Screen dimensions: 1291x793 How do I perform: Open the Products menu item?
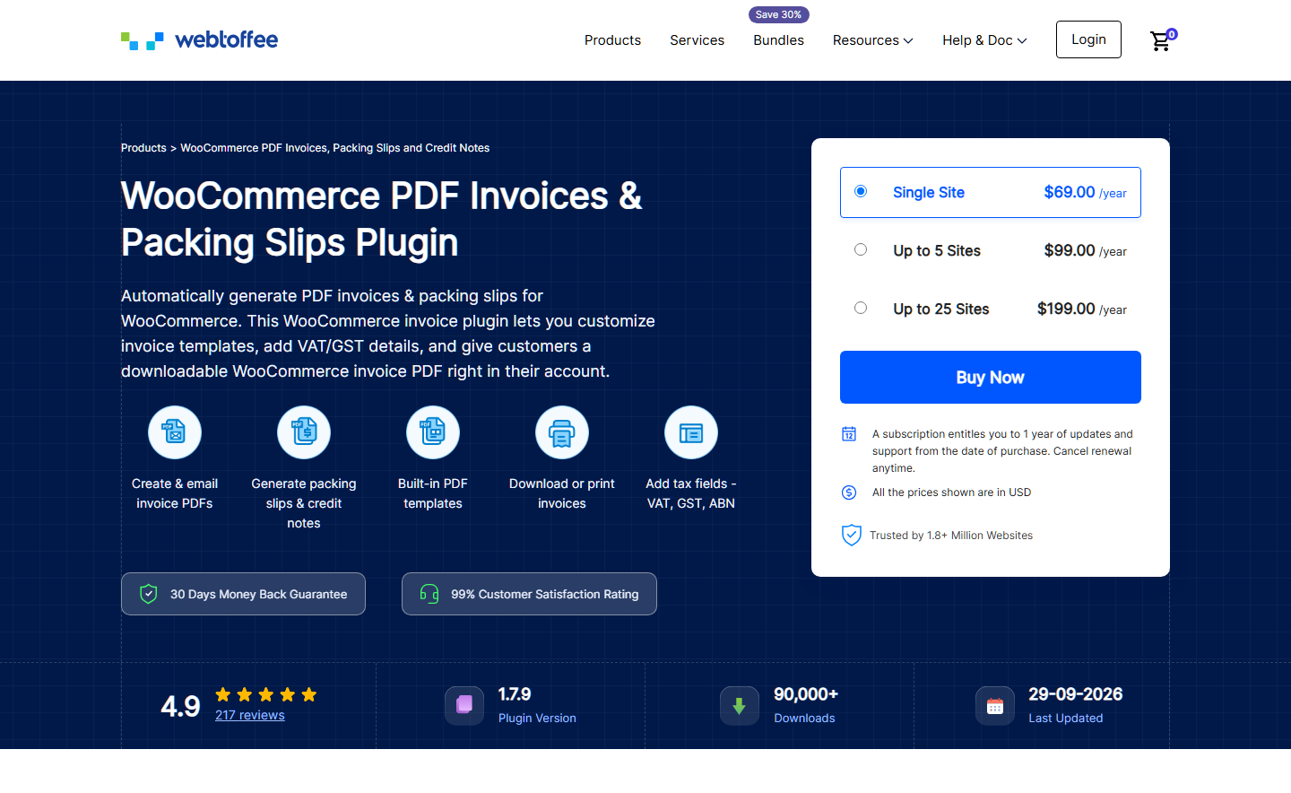[x=612, y=40]
